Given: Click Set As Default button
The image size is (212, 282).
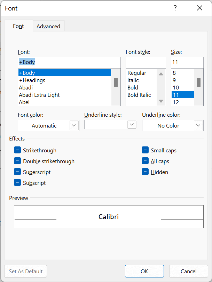Looking at the screenshot, I should [26, 271].
